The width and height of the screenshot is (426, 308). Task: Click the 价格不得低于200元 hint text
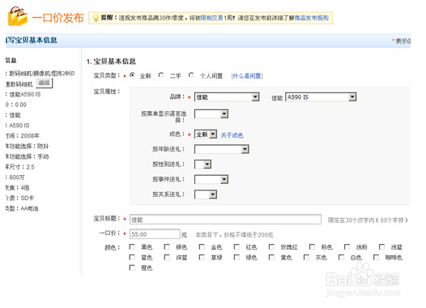click(x=249, y=234)
